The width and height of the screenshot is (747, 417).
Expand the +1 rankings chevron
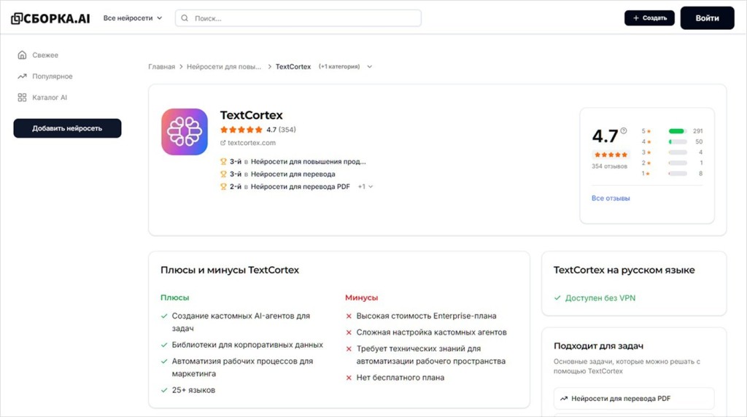tap(371, 187)
